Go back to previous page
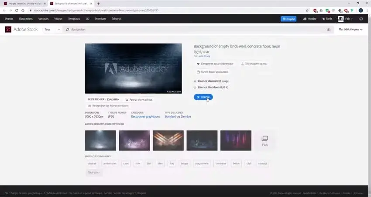This screenshot has height=197, width=371. (4, 10)
